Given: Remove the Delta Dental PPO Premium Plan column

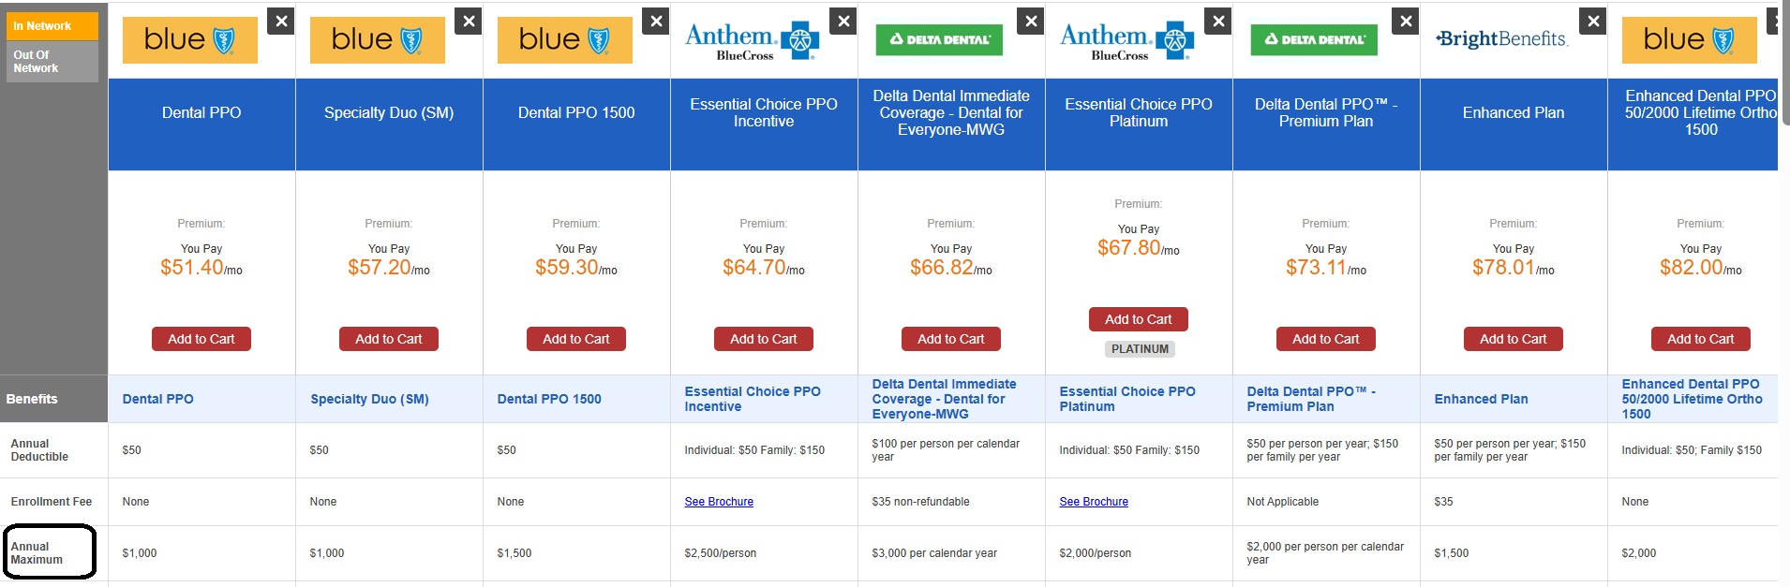Looking at the screenshot, I should [x=1406, y=21].
